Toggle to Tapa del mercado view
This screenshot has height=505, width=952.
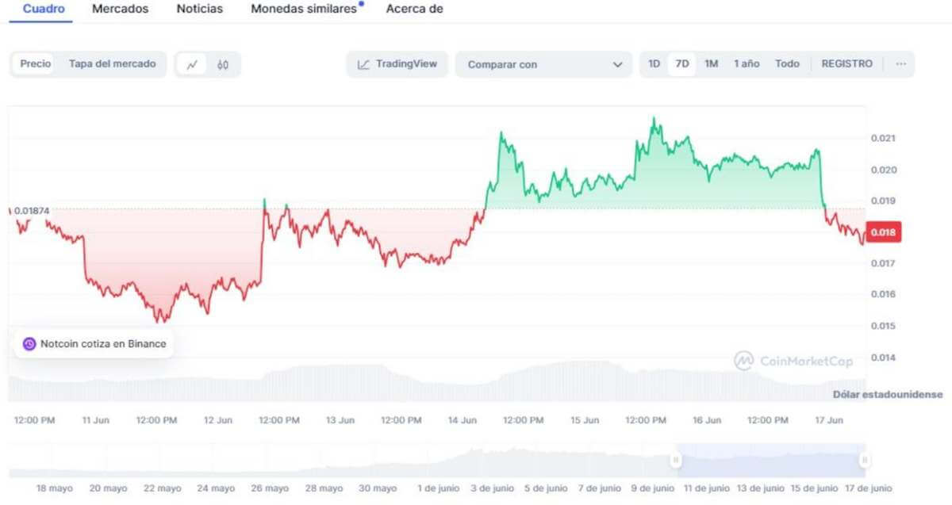pos(113,63)
